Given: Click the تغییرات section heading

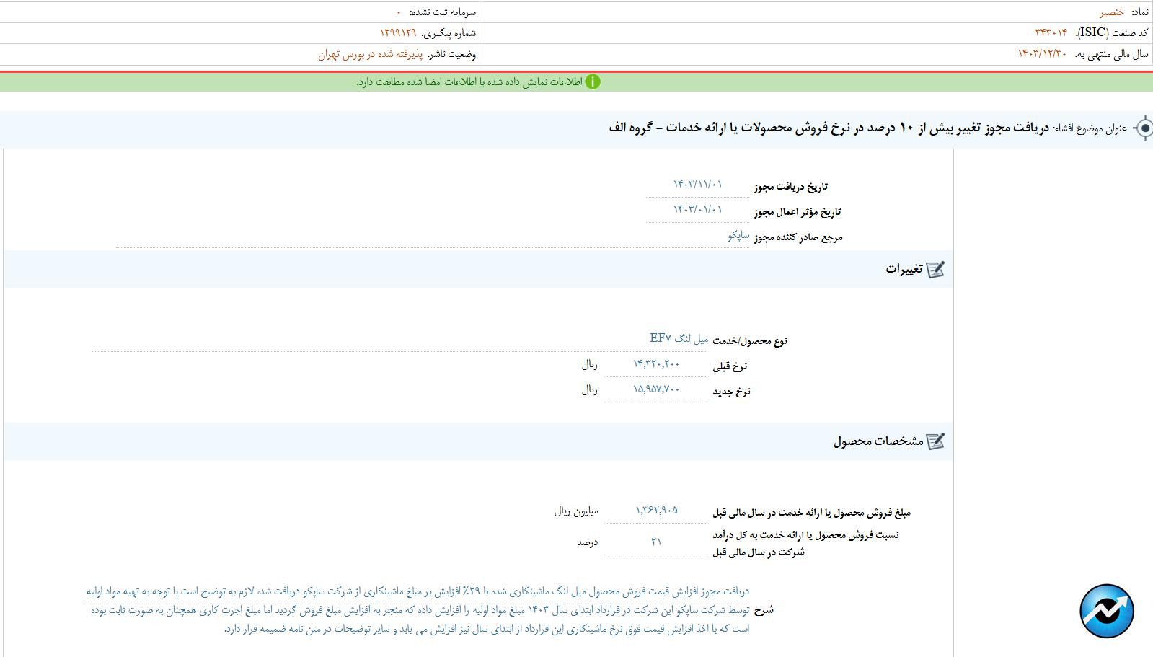Looking at the screenshot, I should coord(904,269).
